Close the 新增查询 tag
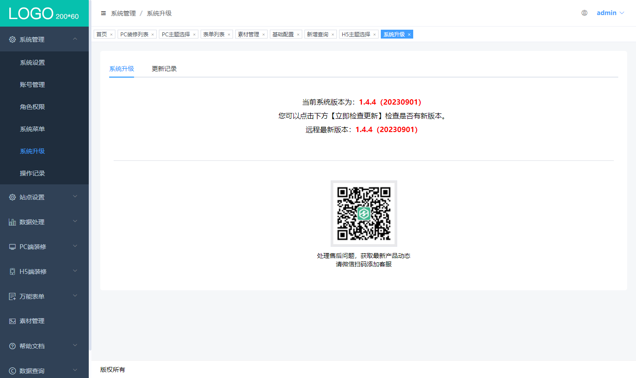 [332, 35]
